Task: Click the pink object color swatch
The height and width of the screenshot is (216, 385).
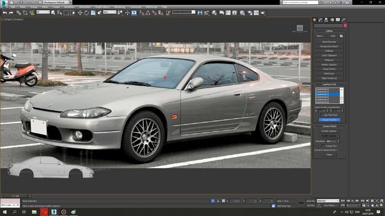Action: (x=345, y=25)
